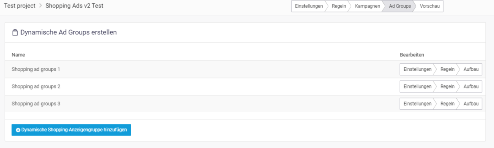Viewport: 494px width, 148px height.
Task: Edit Regeln of Shopping ad groups 2
Action: (x=447, y=86)
